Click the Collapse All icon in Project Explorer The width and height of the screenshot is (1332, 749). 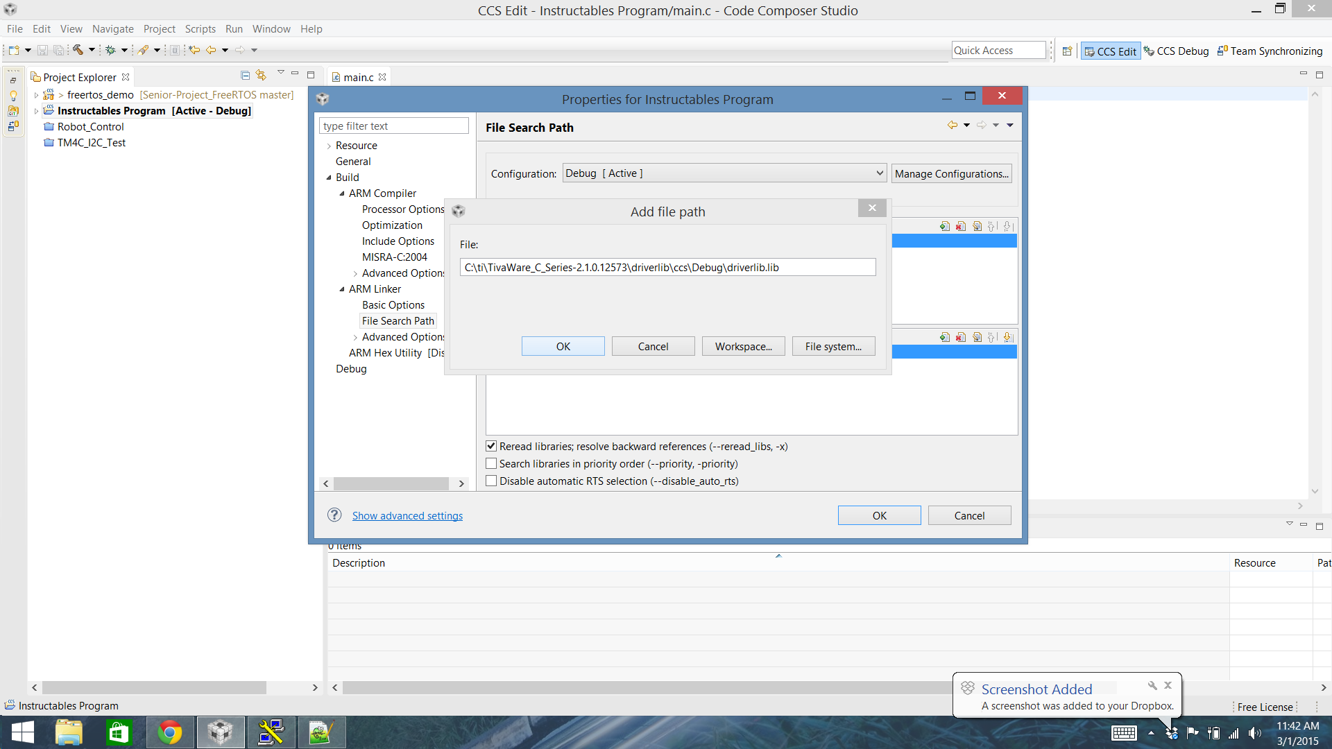point(245,75)
